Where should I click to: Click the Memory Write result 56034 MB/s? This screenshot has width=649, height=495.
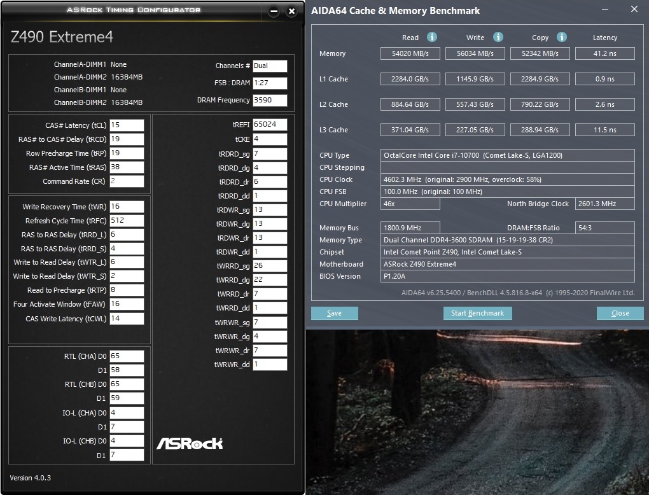[x=475, y=53]
